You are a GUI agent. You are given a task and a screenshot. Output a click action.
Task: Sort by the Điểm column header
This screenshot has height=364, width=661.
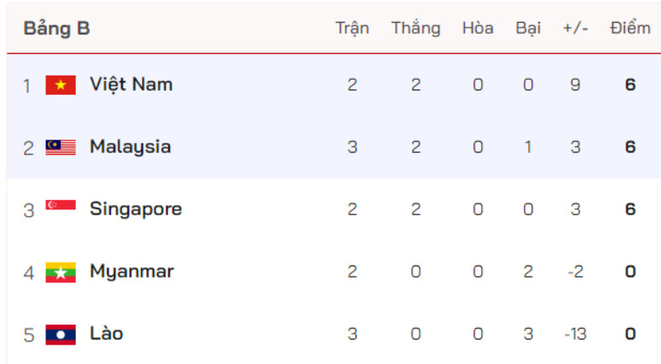[x=631, y=28]
